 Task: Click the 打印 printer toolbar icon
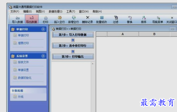click(46, 18)
